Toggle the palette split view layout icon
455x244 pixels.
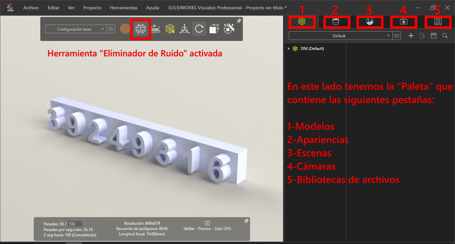(433, 36)
